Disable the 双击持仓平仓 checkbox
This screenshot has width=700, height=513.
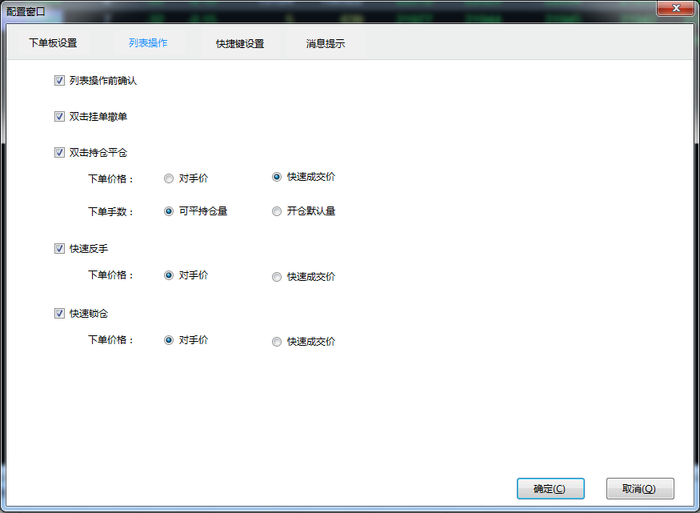pyautogui.click(x=59, y=152)
